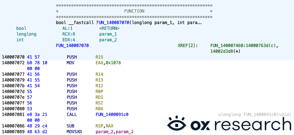Click the MOV mnemonic at 140007072
Screen dimensions: 294x135
(70, 63)
